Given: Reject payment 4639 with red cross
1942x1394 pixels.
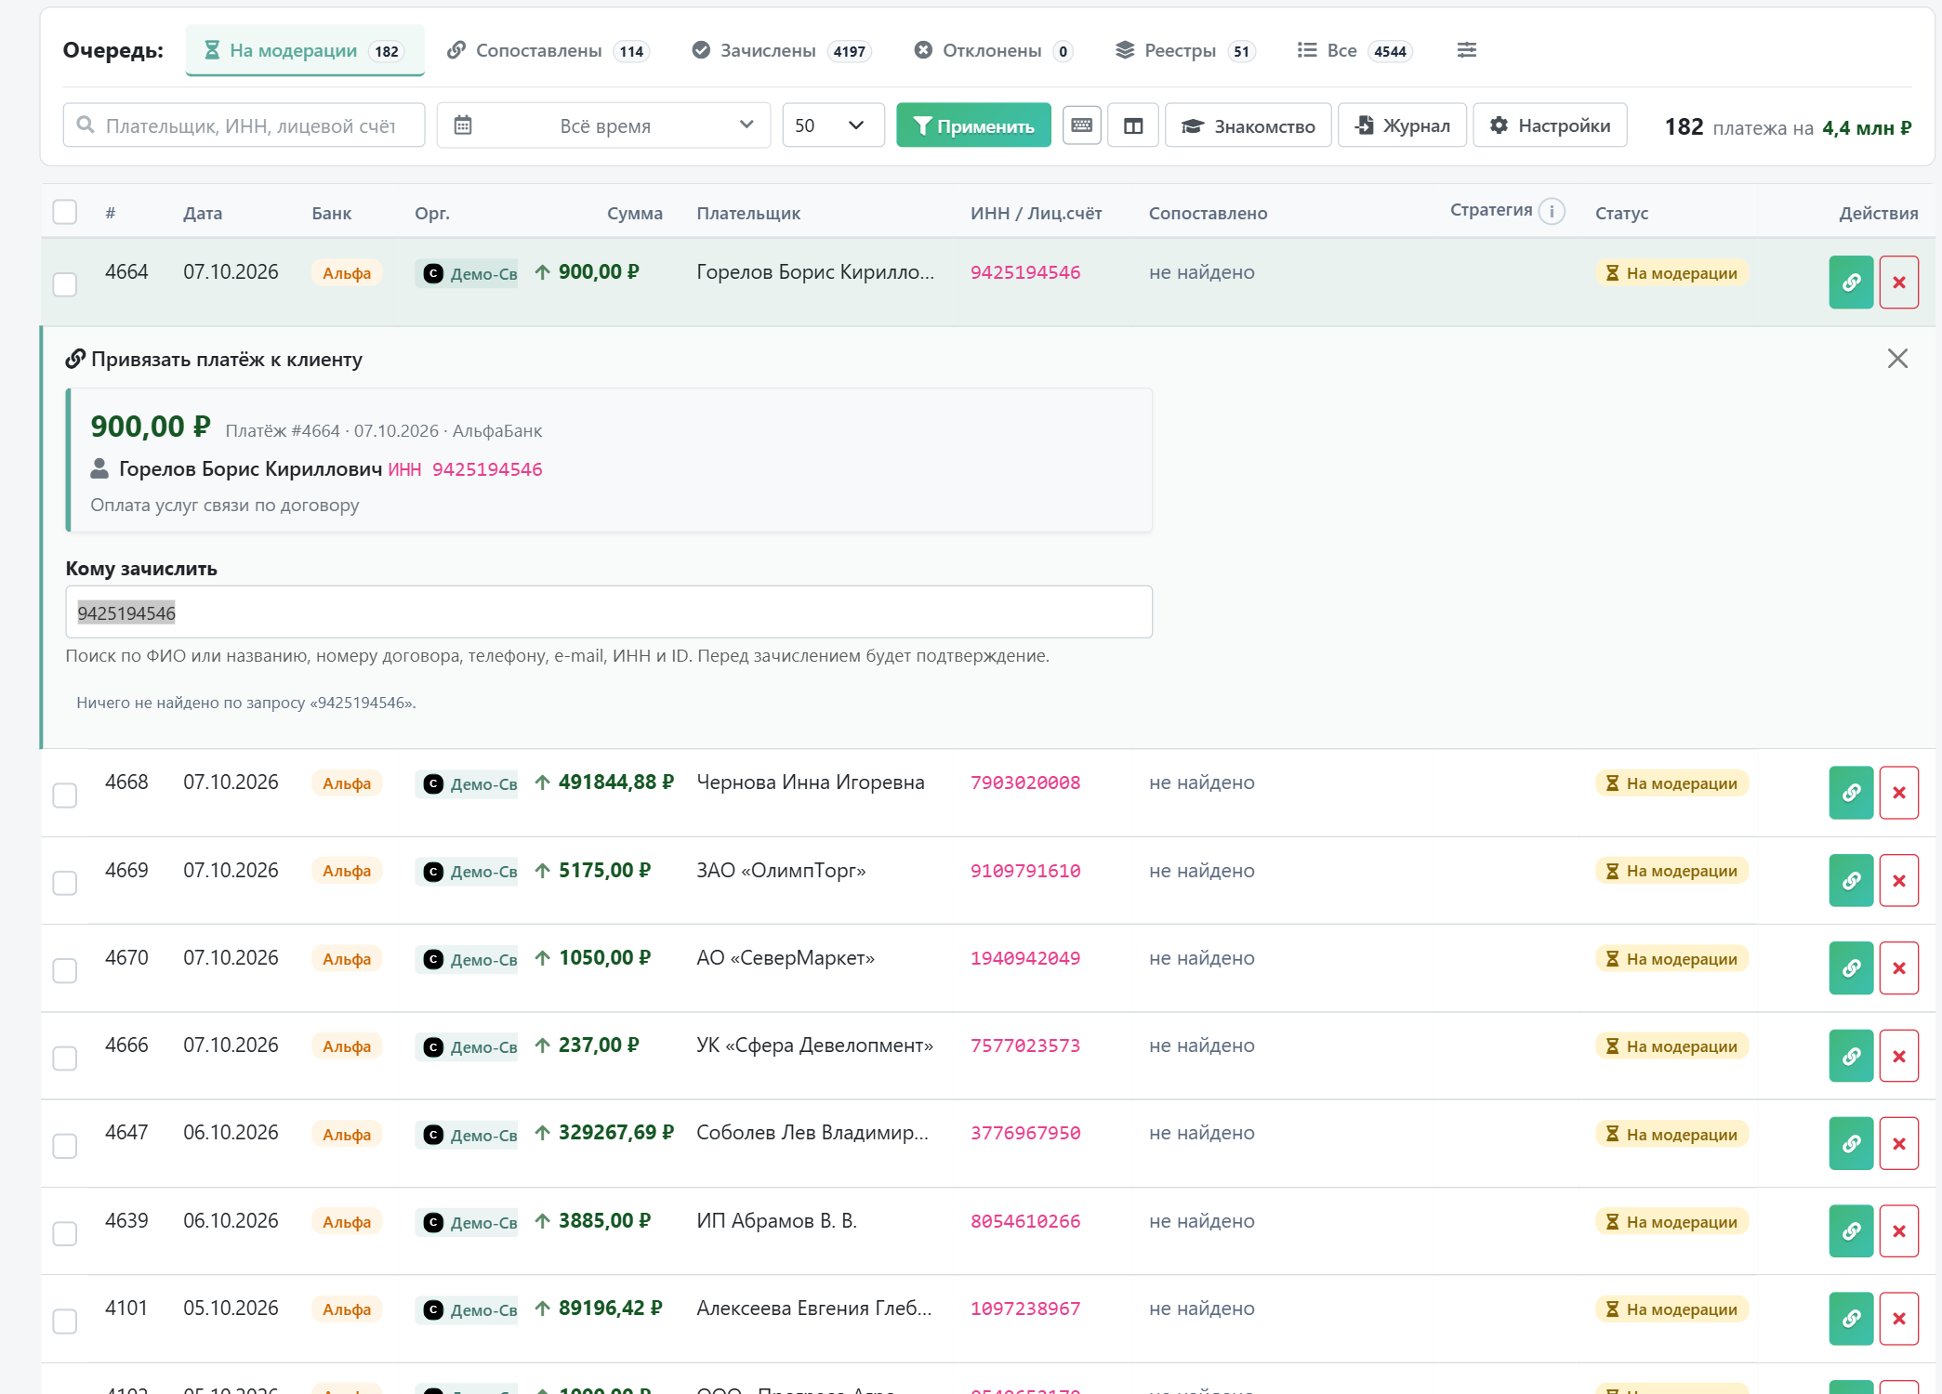Looking at the screenshot, I should (x=1898, y=1231).
